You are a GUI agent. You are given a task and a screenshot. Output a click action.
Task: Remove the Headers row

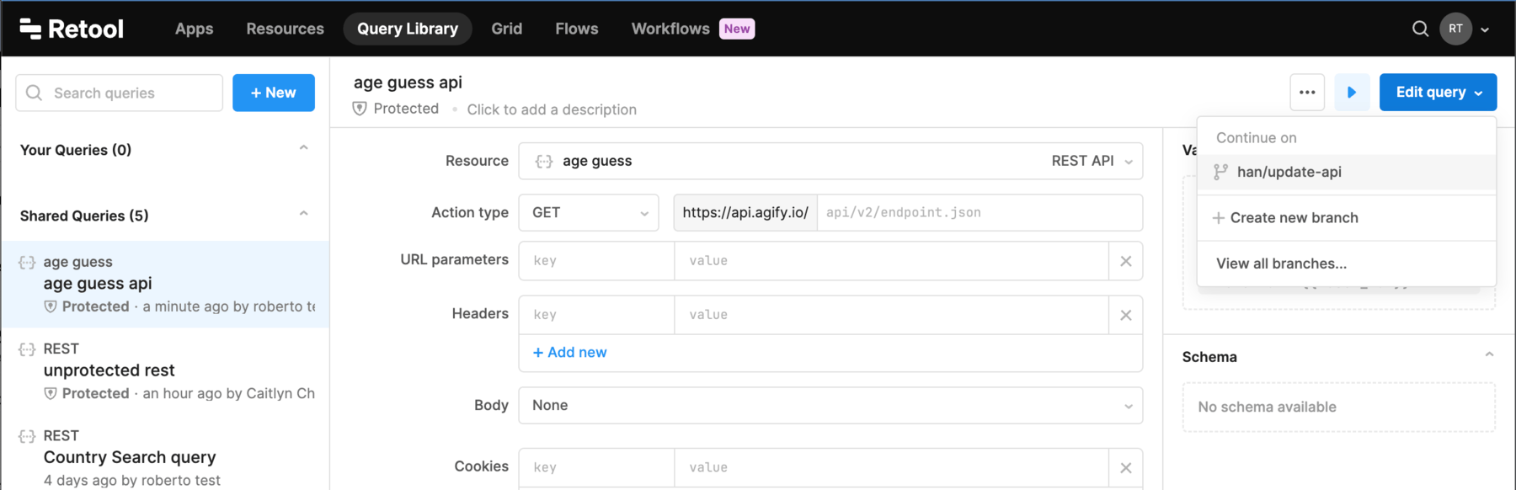click(x=1126, y=315)
